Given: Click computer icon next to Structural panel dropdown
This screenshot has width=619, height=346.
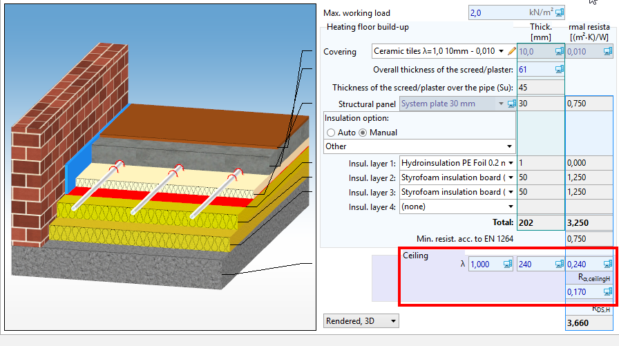Looking at the screenshot, I should point(512,104).
